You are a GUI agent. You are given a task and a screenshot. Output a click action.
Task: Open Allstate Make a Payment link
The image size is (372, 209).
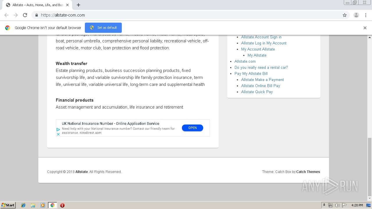262,80
